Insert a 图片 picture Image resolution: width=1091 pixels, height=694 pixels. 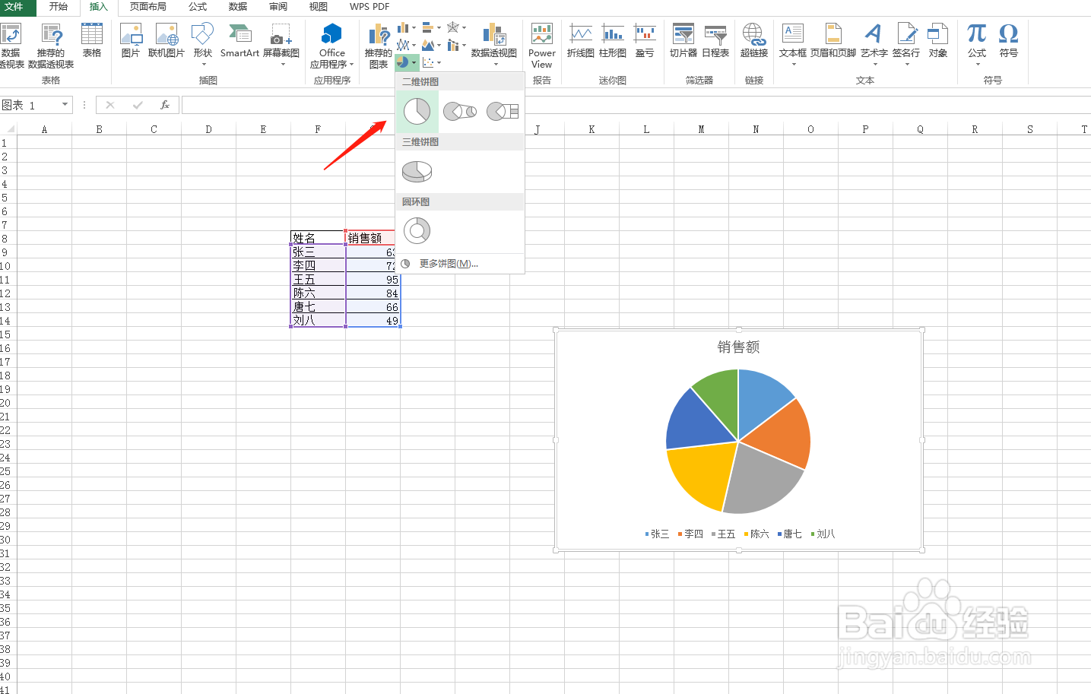(x=131, y=40)
